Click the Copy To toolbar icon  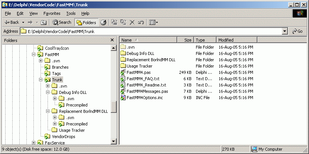[123, 22]
